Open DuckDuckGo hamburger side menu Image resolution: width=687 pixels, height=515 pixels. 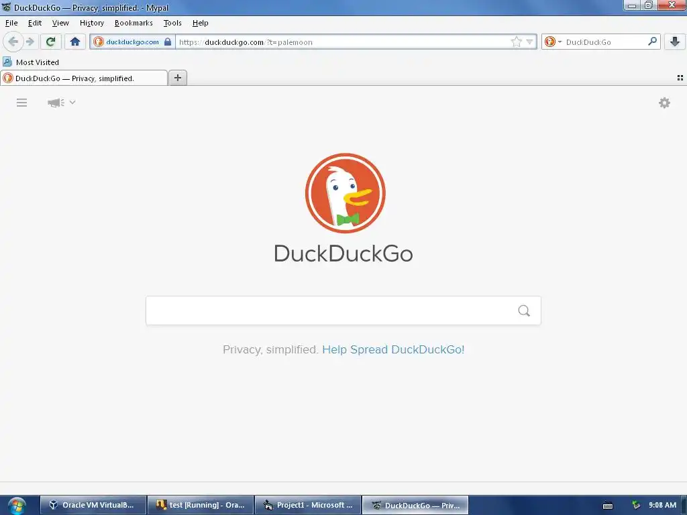click(x=22, y=103)
